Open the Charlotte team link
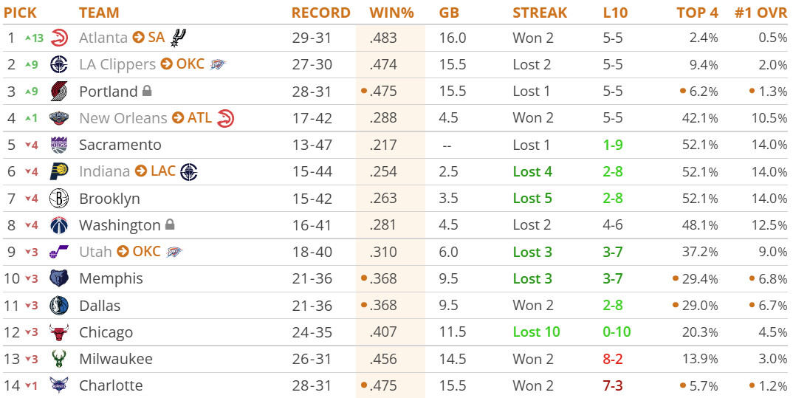 [111, 386]
